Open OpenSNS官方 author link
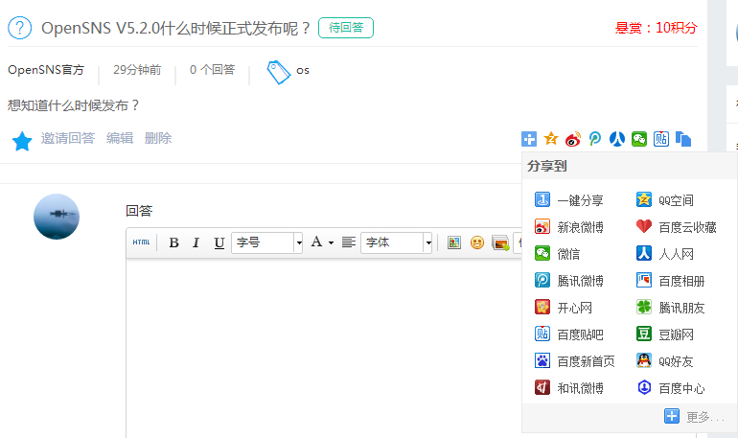Image resolution: width=738 pixels, height=438 pixels. 46,70
